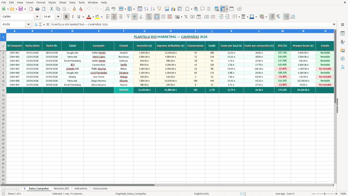Image resolution: width=348 pixels, height=196 pixels.
Task: Open the Sheet menu
Action: tap(63, 2)
